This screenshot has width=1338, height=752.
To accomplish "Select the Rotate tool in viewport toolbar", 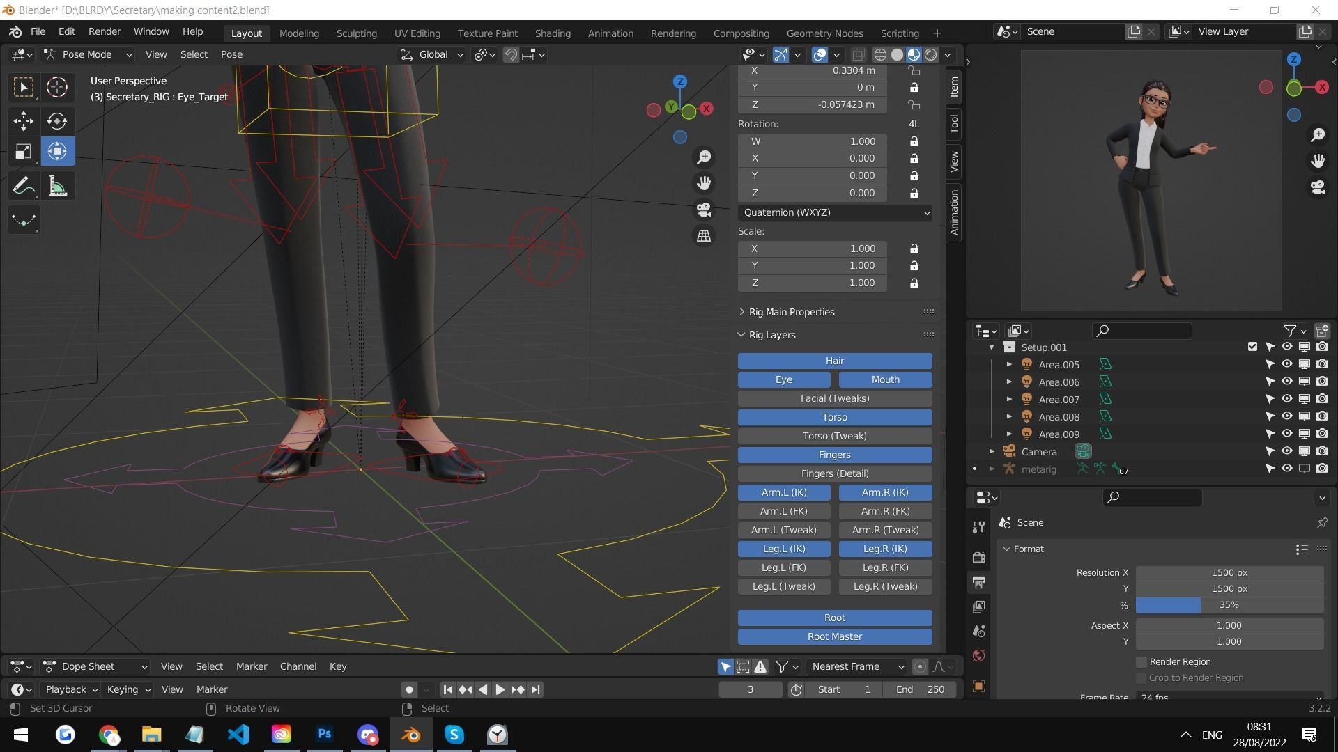I will pyautogui.click(x=57, y=121).
